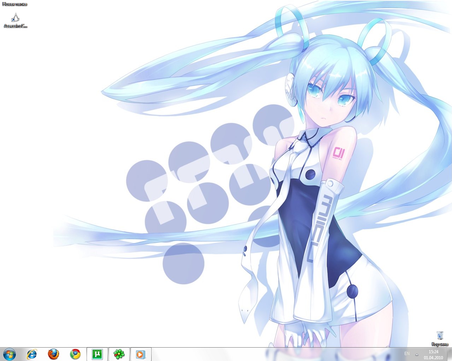This screenshot has width=452, height=361.
Task: Open the ICQ flower taskbar button
Action: tap(119, 354)
